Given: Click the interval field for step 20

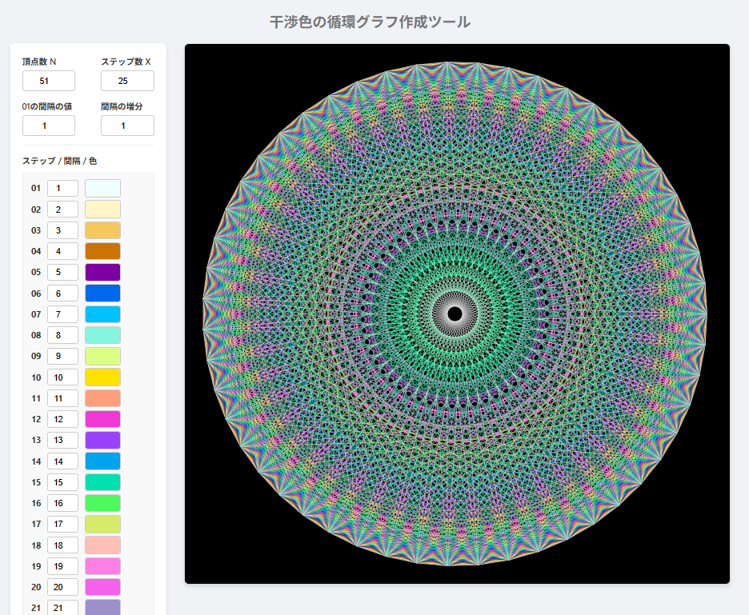Looking at the screenshot, I should coord(62,587).
